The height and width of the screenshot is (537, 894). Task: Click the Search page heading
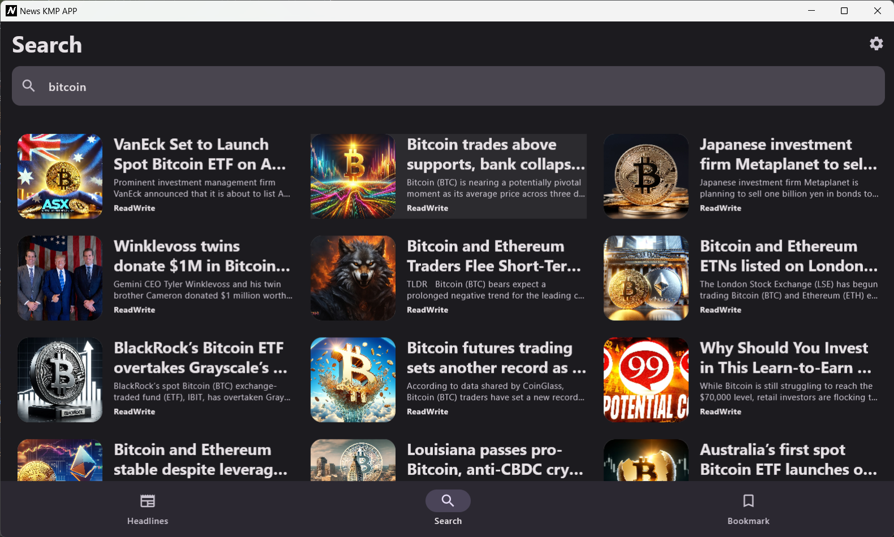tap(47, 45)
